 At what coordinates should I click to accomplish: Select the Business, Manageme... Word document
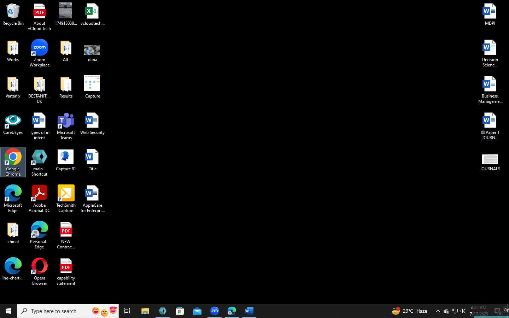490,90
